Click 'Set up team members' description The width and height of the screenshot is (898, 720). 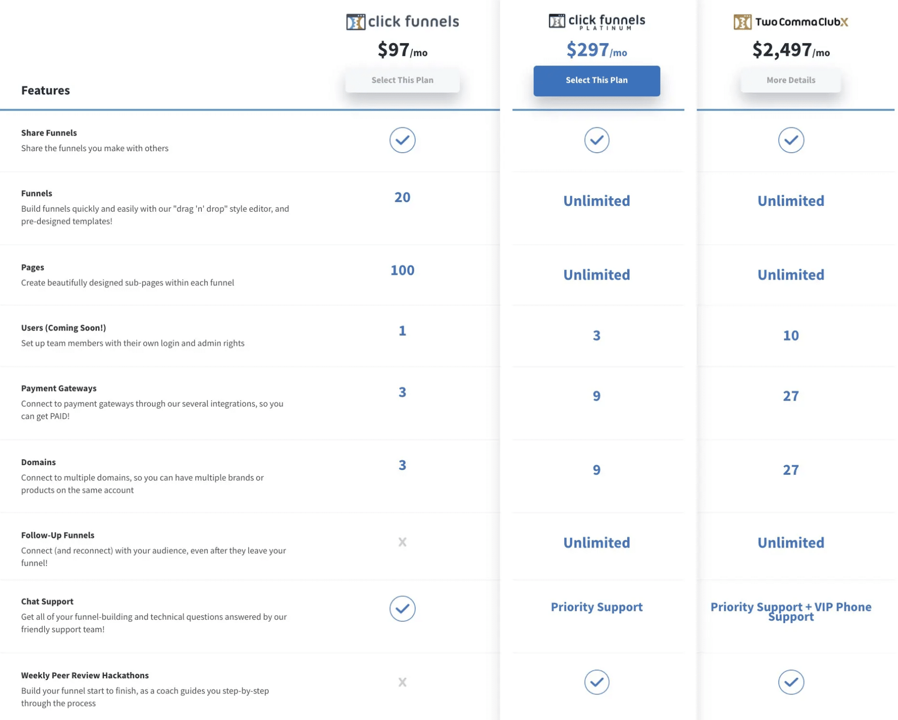pyautogui.click(x=133, y=344)
